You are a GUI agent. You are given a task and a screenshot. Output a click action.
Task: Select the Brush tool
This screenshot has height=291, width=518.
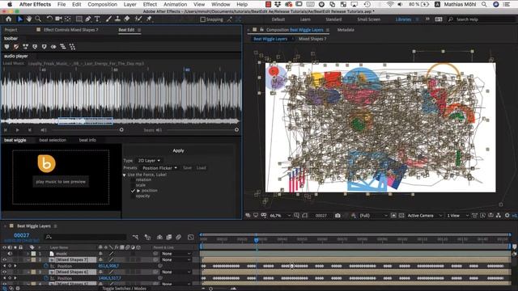[108, 19]
